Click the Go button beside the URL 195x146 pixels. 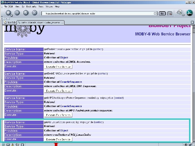coord(162,14)
